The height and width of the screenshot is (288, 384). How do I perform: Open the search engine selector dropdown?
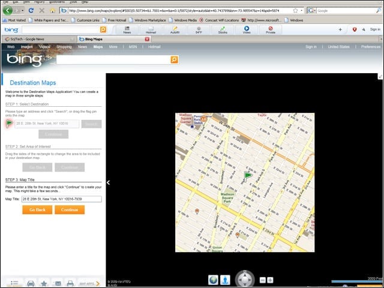click(x=311, y=11)
